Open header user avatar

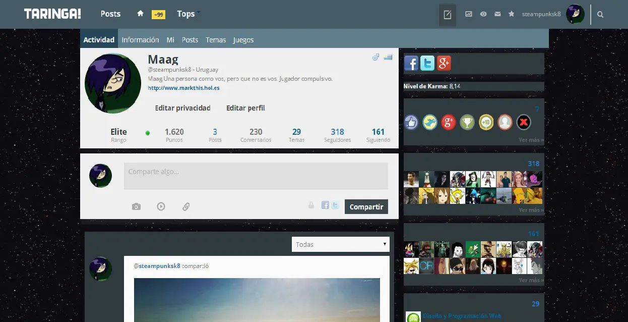pyautogui.click(x=575, y=14)
